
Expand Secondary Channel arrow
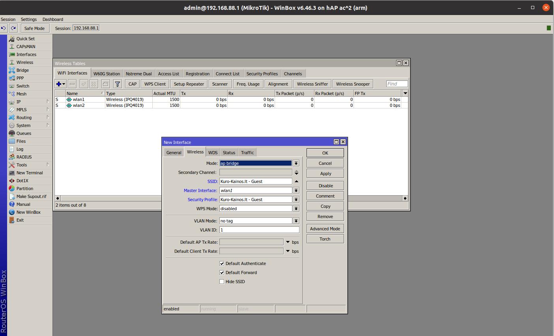pos(296,172)
